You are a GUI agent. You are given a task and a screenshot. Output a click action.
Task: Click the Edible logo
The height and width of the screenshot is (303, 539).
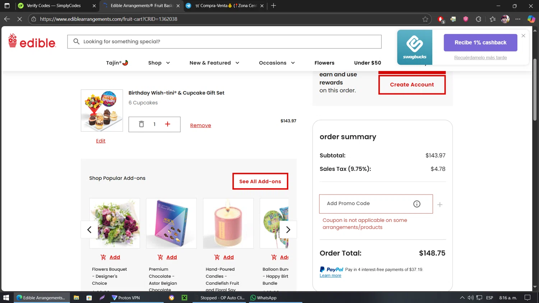tap(32, 41)
